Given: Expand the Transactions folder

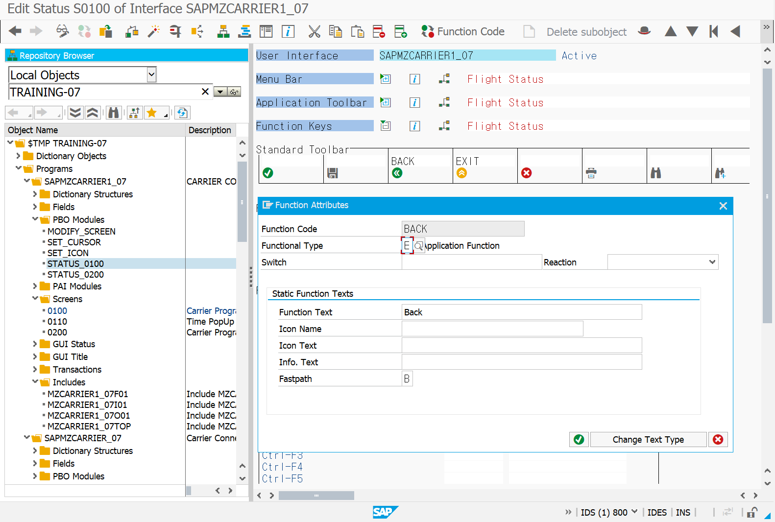Looking at the screenshot, I should click(x=35, y=369).
